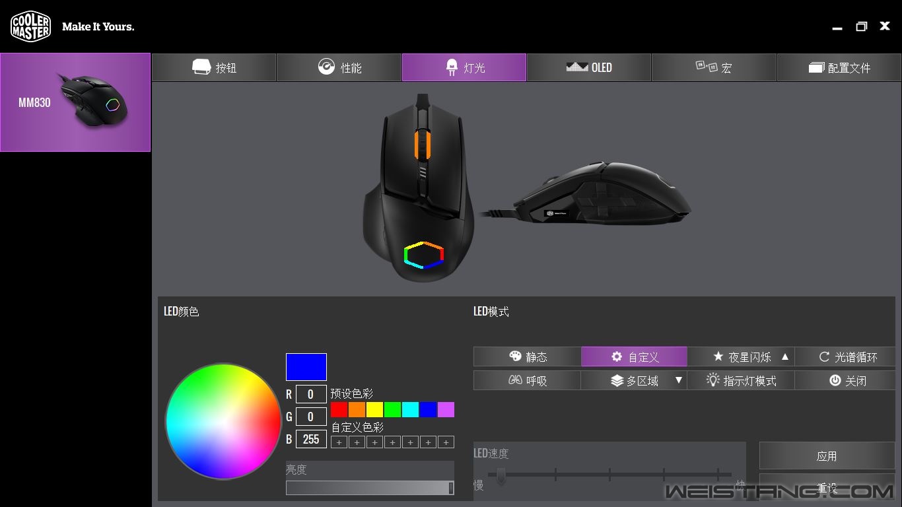The width and height of the screenshot is (902, 507).
Task: Select 呼吸 breathing LED mode
Action: pos(527,380)
